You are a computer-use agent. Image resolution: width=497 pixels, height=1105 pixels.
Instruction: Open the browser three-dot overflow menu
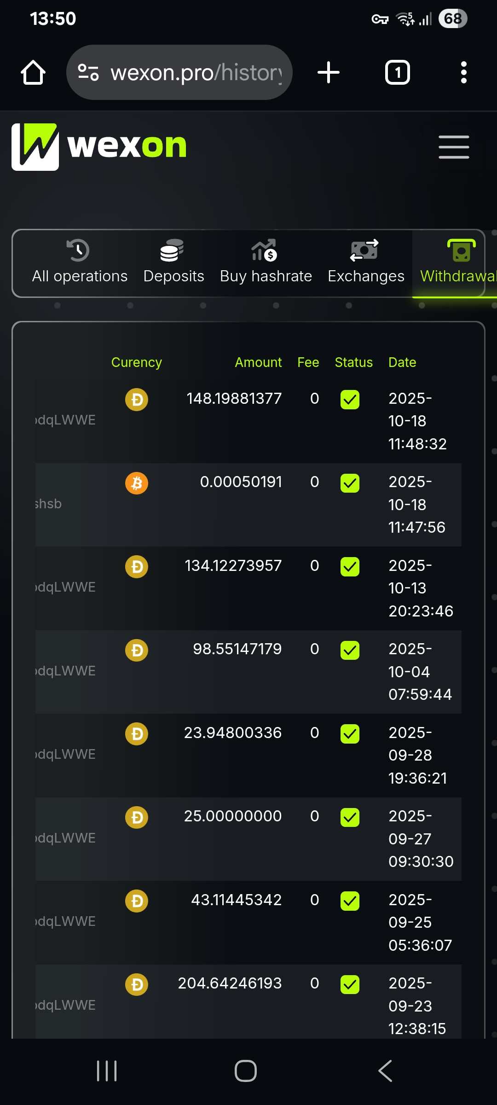tap(463, 73)
